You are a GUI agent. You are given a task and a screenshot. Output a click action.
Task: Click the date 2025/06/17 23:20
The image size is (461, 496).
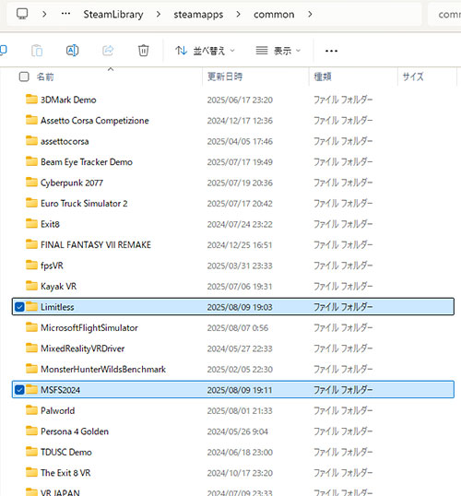coord(240,100)
